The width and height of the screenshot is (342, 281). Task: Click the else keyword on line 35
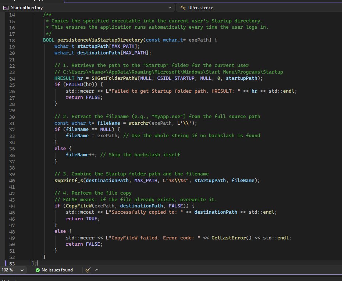[x=60, y=148]
